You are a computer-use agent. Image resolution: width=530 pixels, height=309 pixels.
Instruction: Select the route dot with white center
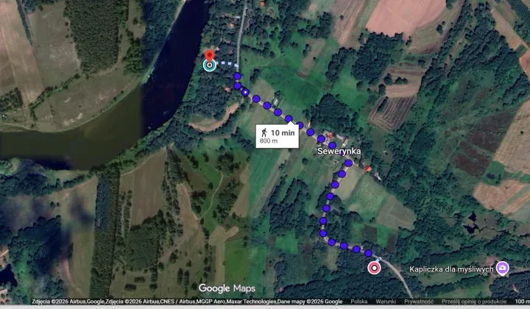[246, 92]
